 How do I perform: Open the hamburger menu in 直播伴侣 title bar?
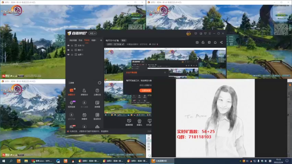210,34
